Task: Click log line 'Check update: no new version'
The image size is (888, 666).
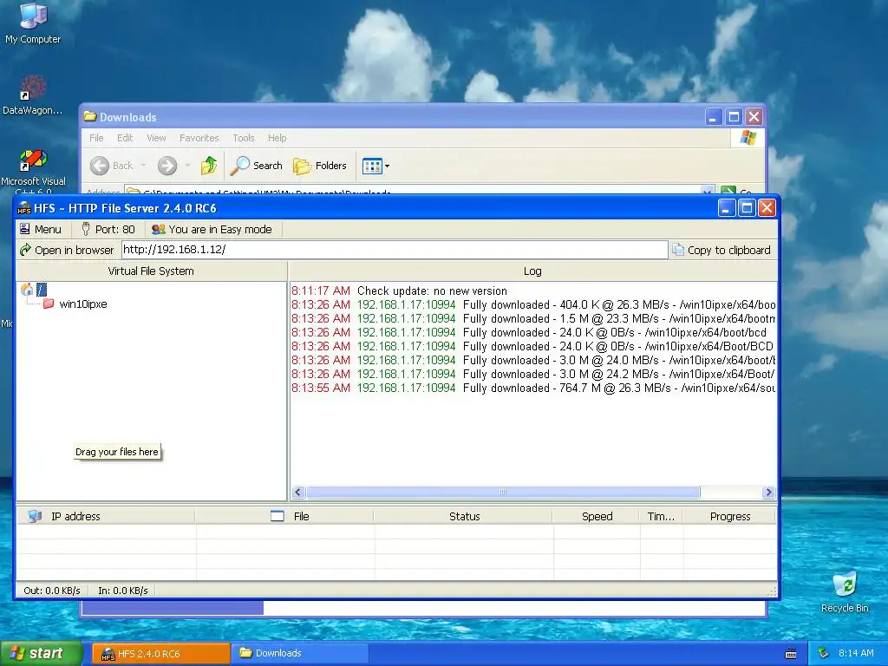Action: (x=432, y=291)
